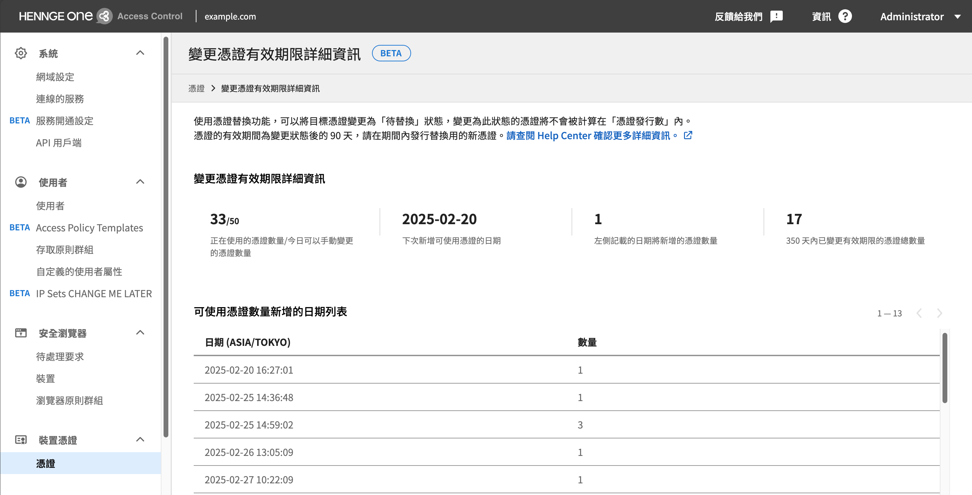Viewport: 972px width, 495px height.
Task: Click the 2025-02-20 next date value
Action: [439, 219]
